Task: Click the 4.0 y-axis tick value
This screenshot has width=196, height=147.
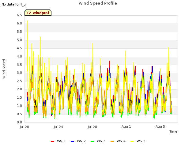Action: (19, 56)
